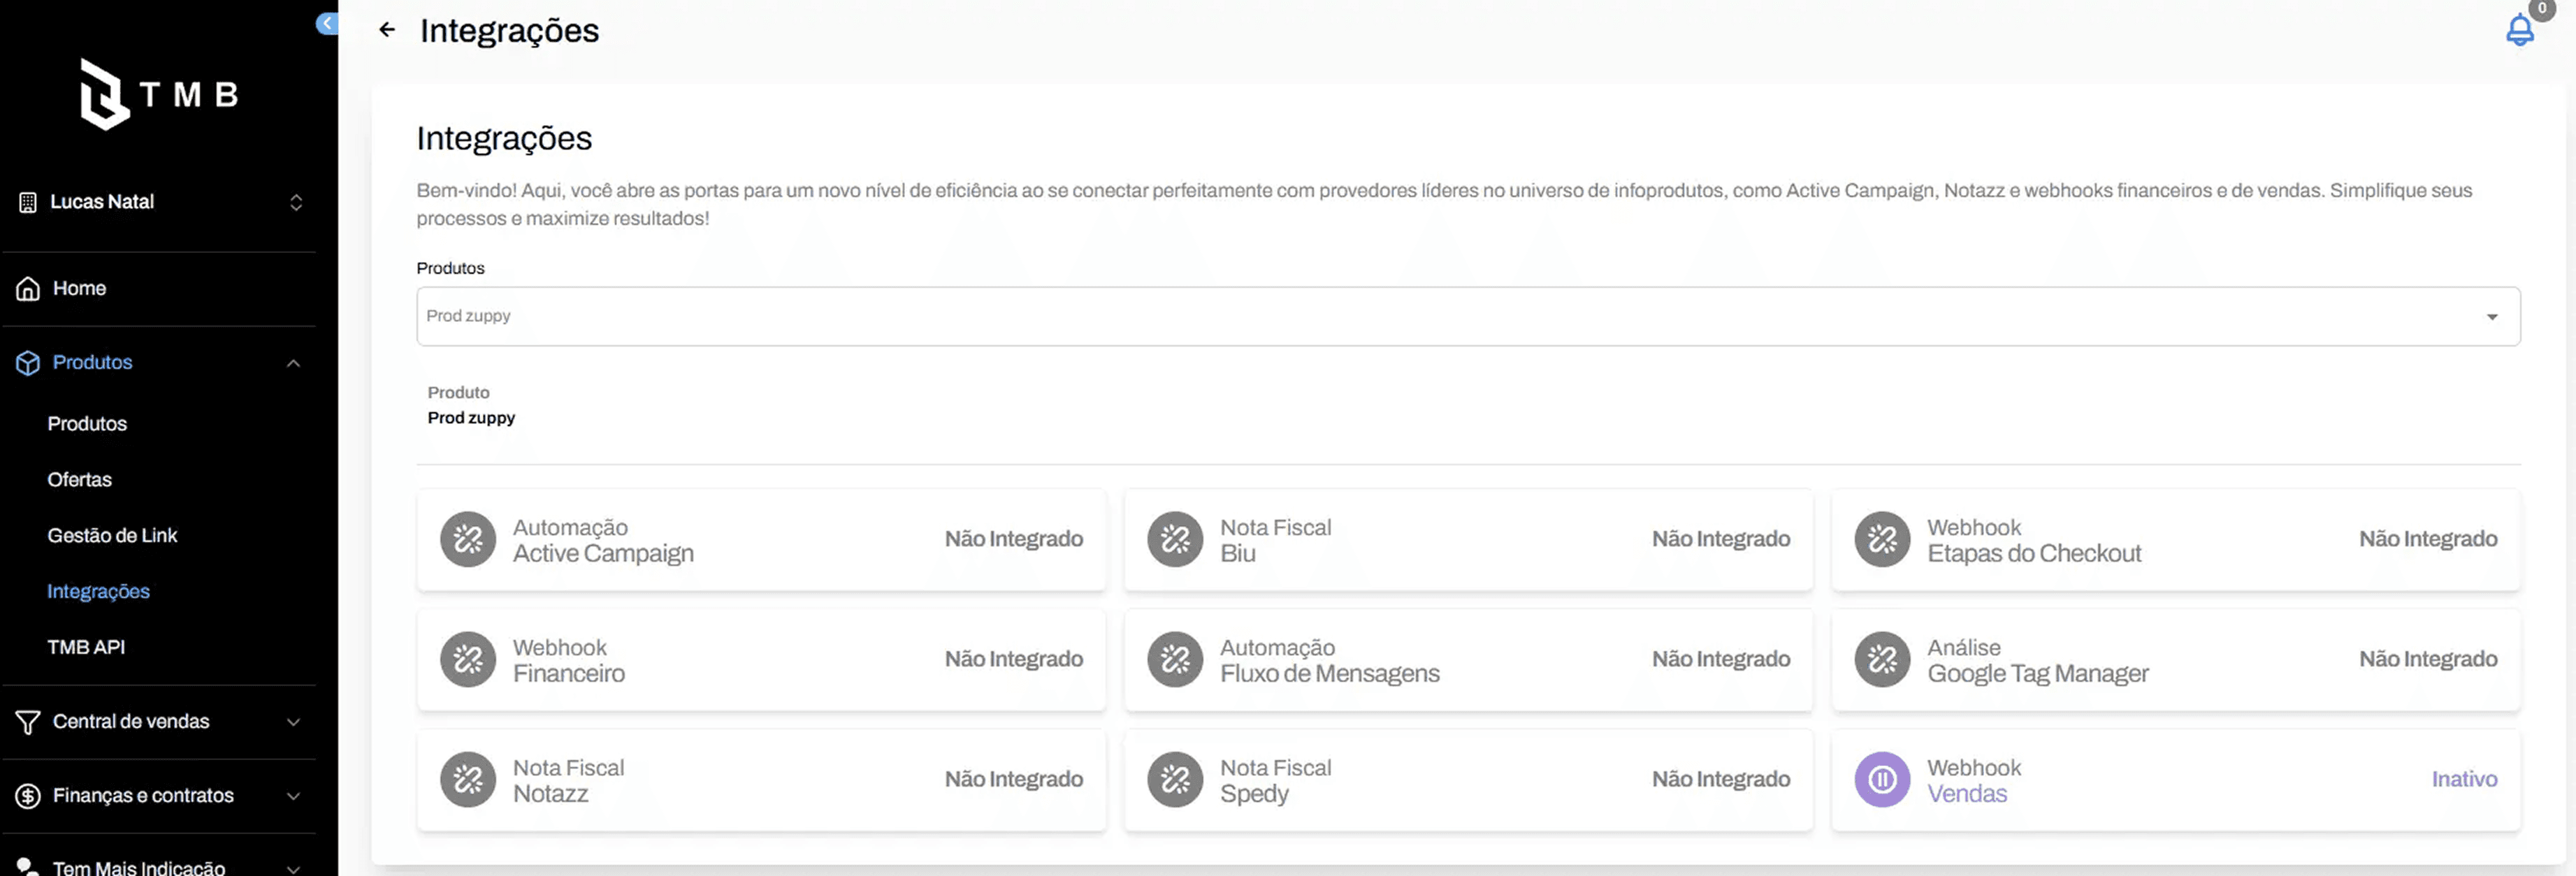Open the Webhook Financeiro integration card
The height and width of the screenshot is (876, 2576).
(760, 660)
